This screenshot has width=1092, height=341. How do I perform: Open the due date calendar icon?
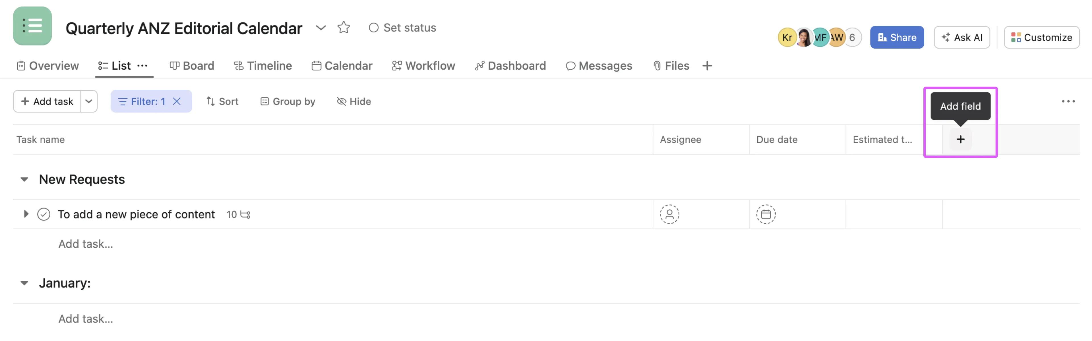pos(766,214)
